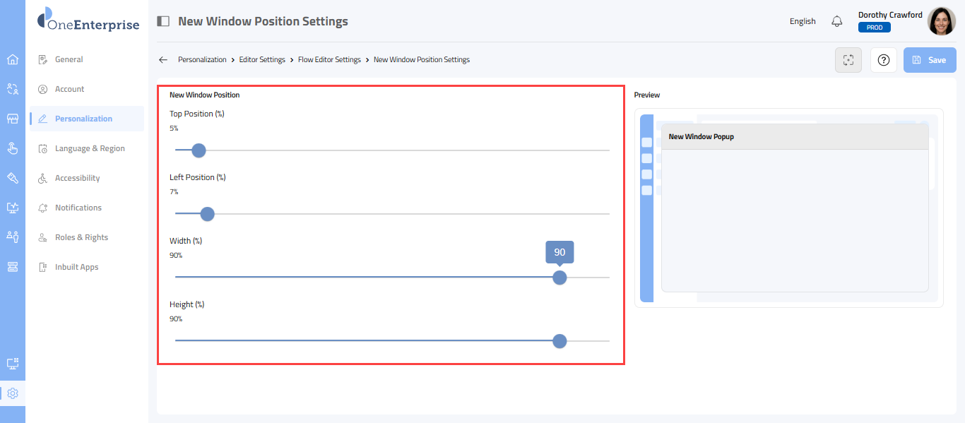Viewport: 965px width, 423px height.
Task: Open Dorothy Crawford profile avatar
Action: pos(941,21)
